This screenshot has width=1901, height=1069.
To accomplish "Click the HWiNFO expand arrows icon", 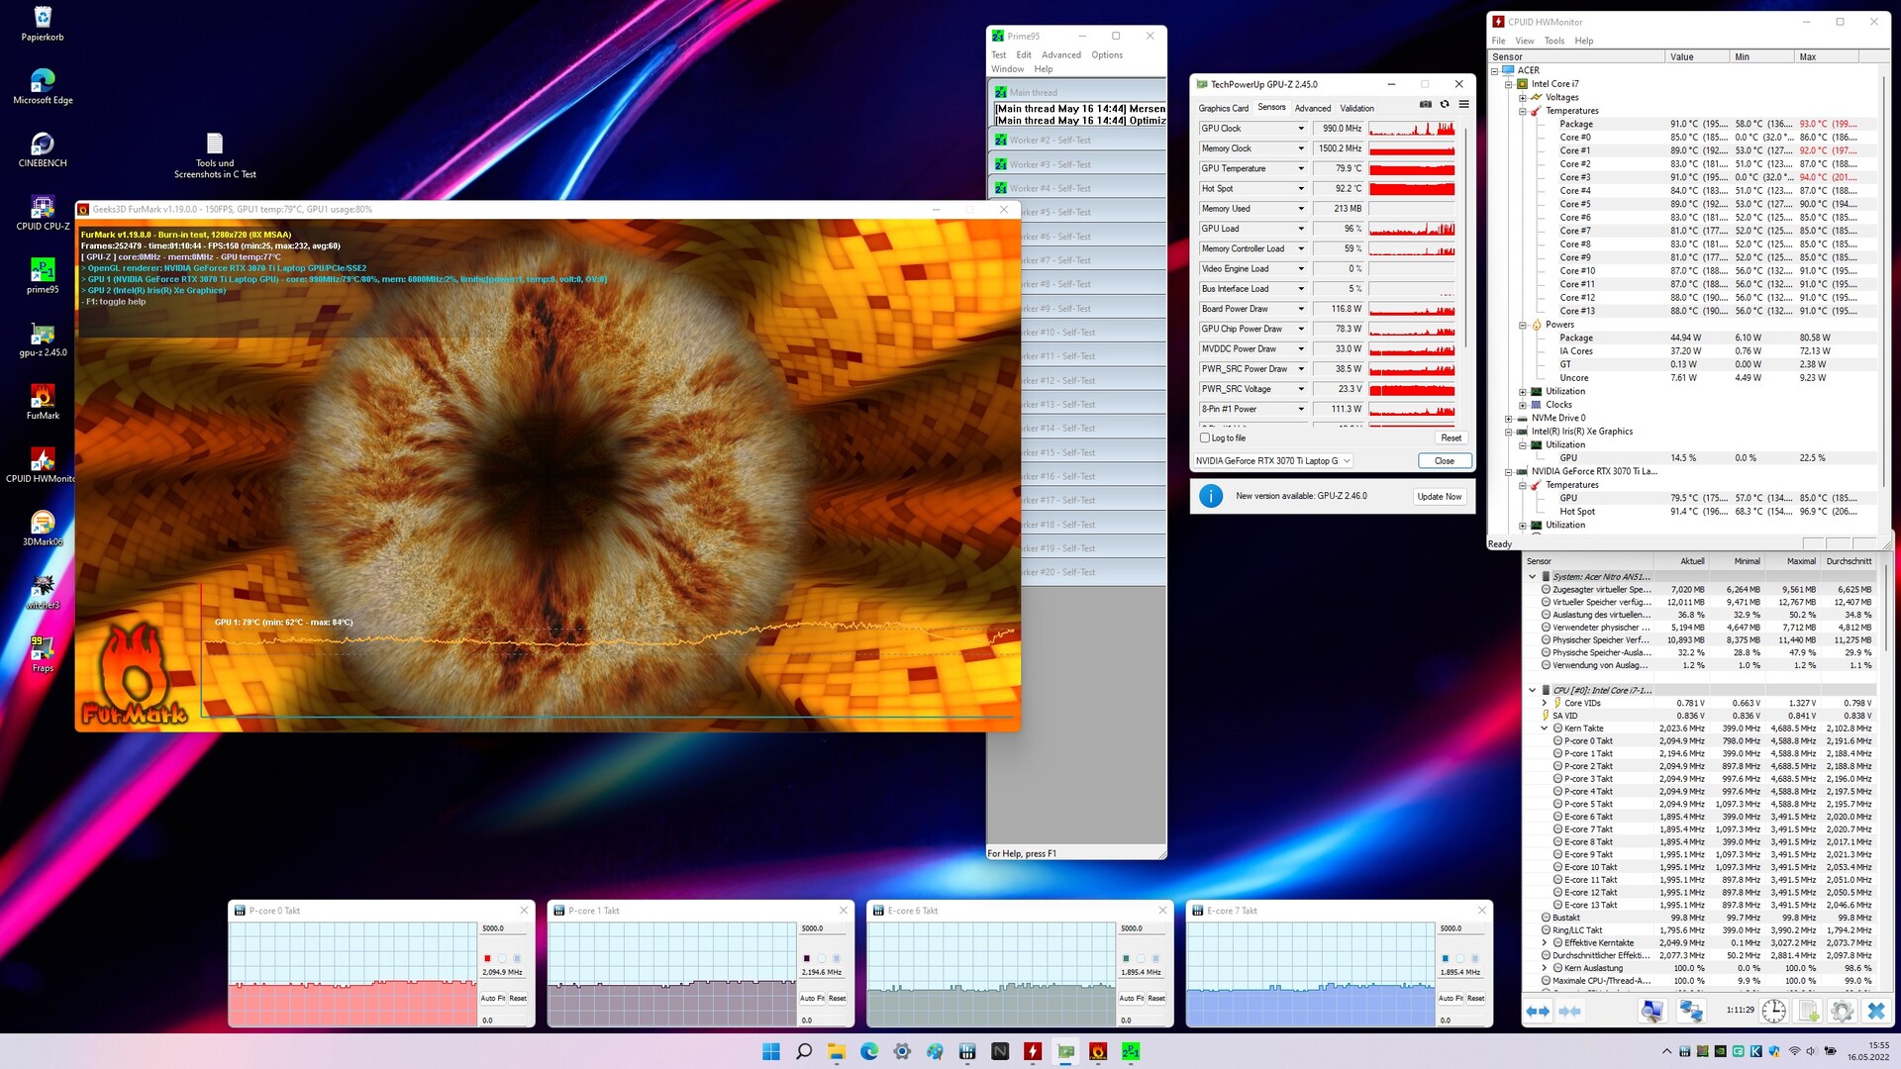I will pos(1538,1011).
